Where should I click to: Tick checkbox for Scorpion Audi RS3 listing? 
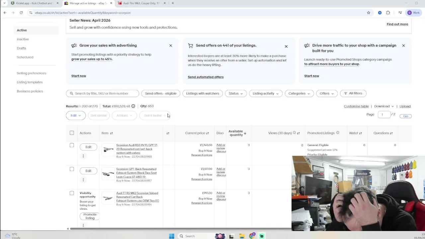72,145
